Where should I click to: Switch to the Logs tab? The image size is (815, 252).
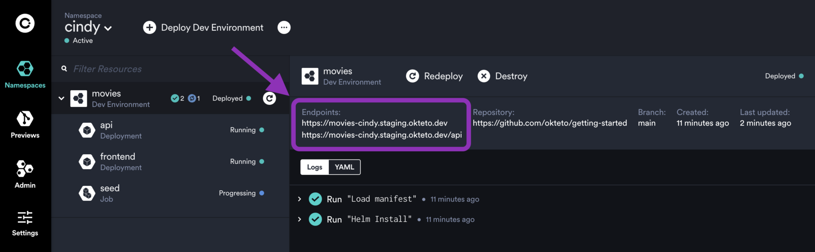[x=314, y=167]
